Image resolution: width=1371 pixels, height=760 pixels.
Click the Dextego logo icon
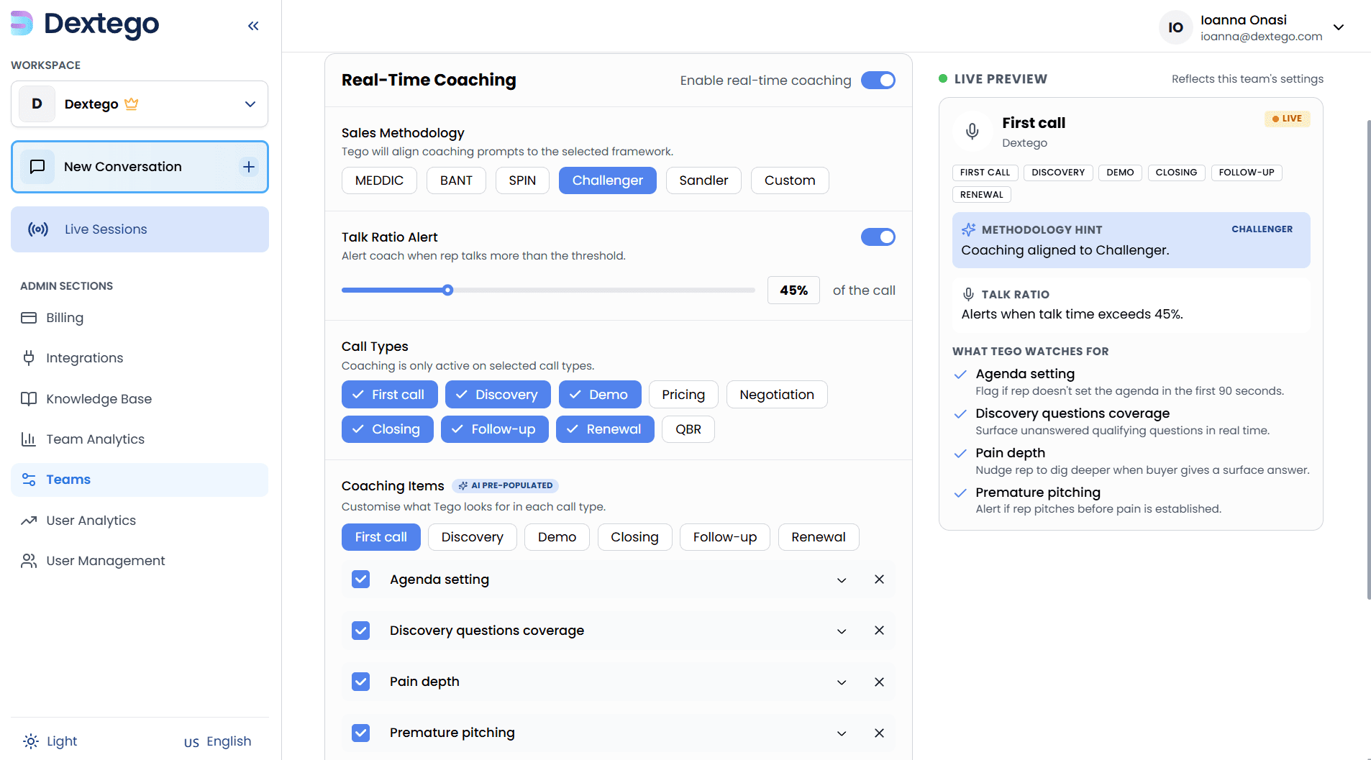coord(22,23)
